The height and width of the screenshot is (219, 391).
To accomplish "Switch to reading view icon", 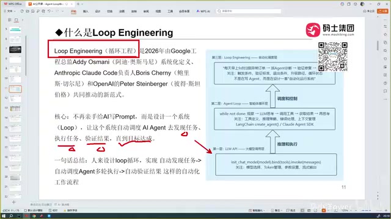I will 315,210.
